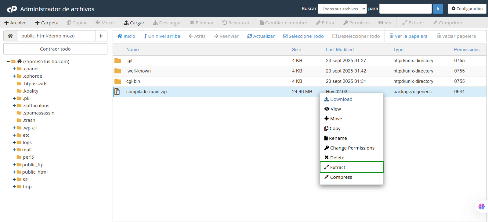Open Ver la papelera trash view
This screenshot has width=488, height=222.
(x=408, y=36)
